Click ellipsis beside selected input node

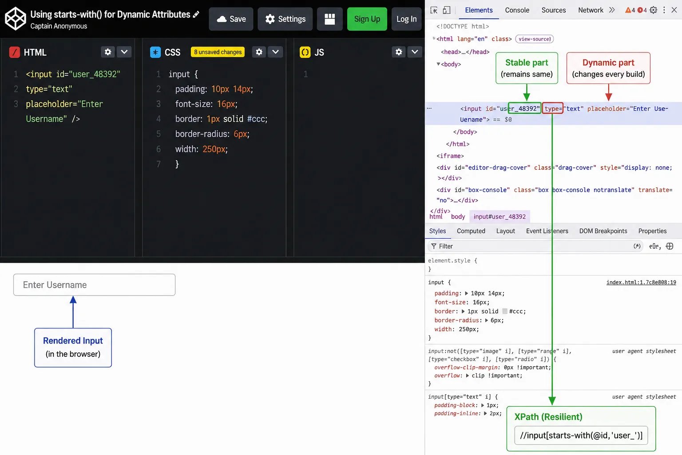tap(429, 108)
